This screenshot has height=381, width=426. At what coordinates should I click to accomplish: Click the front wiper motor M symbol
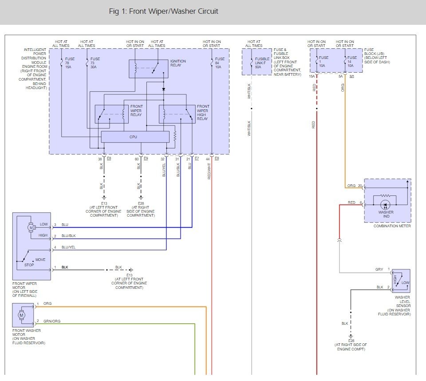click(31, 228)
